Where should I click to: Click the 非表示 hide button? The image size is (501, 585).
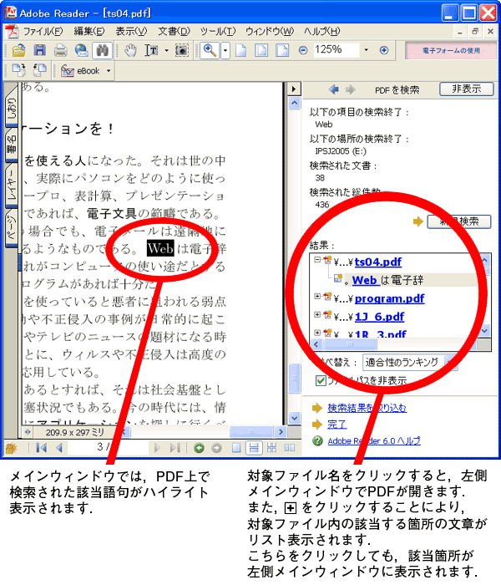click(x=466, y=89)
